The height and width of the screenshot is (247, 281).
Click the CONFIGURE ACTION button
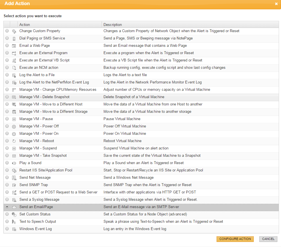235,239
